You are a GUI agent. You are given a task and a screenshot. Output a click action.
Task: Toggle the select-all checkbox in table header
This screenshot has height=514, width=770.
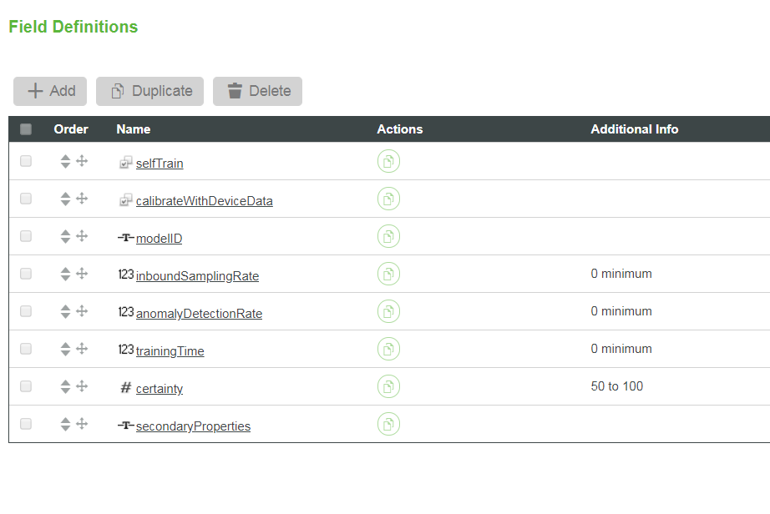26,129
